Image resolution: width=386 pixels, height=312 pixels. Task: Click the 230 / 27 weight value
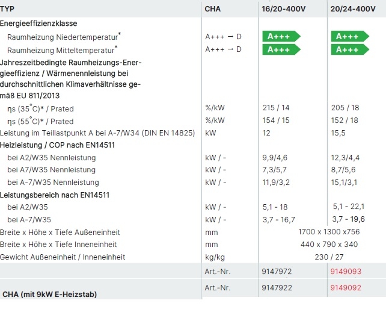click(328, 257)
